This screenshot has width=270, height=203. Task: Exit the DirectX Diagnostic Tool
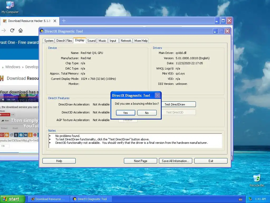(x=211, y=161)
